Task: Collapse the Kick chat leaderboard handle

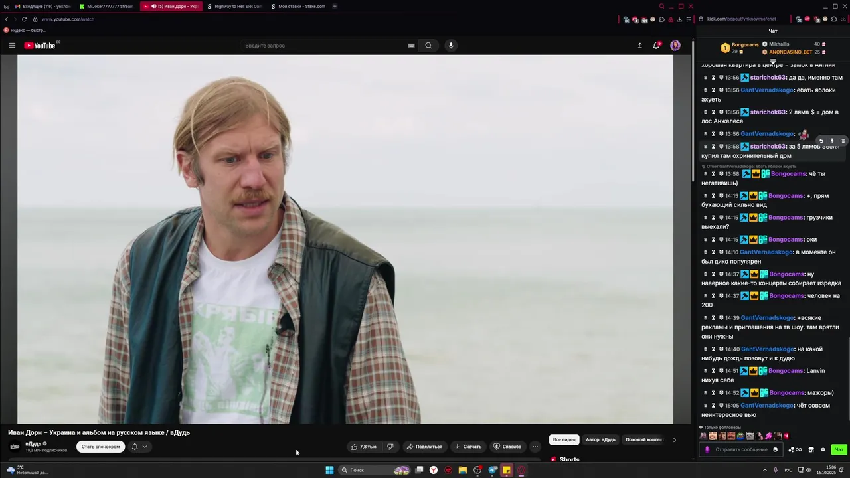Action: click(773, 61)
